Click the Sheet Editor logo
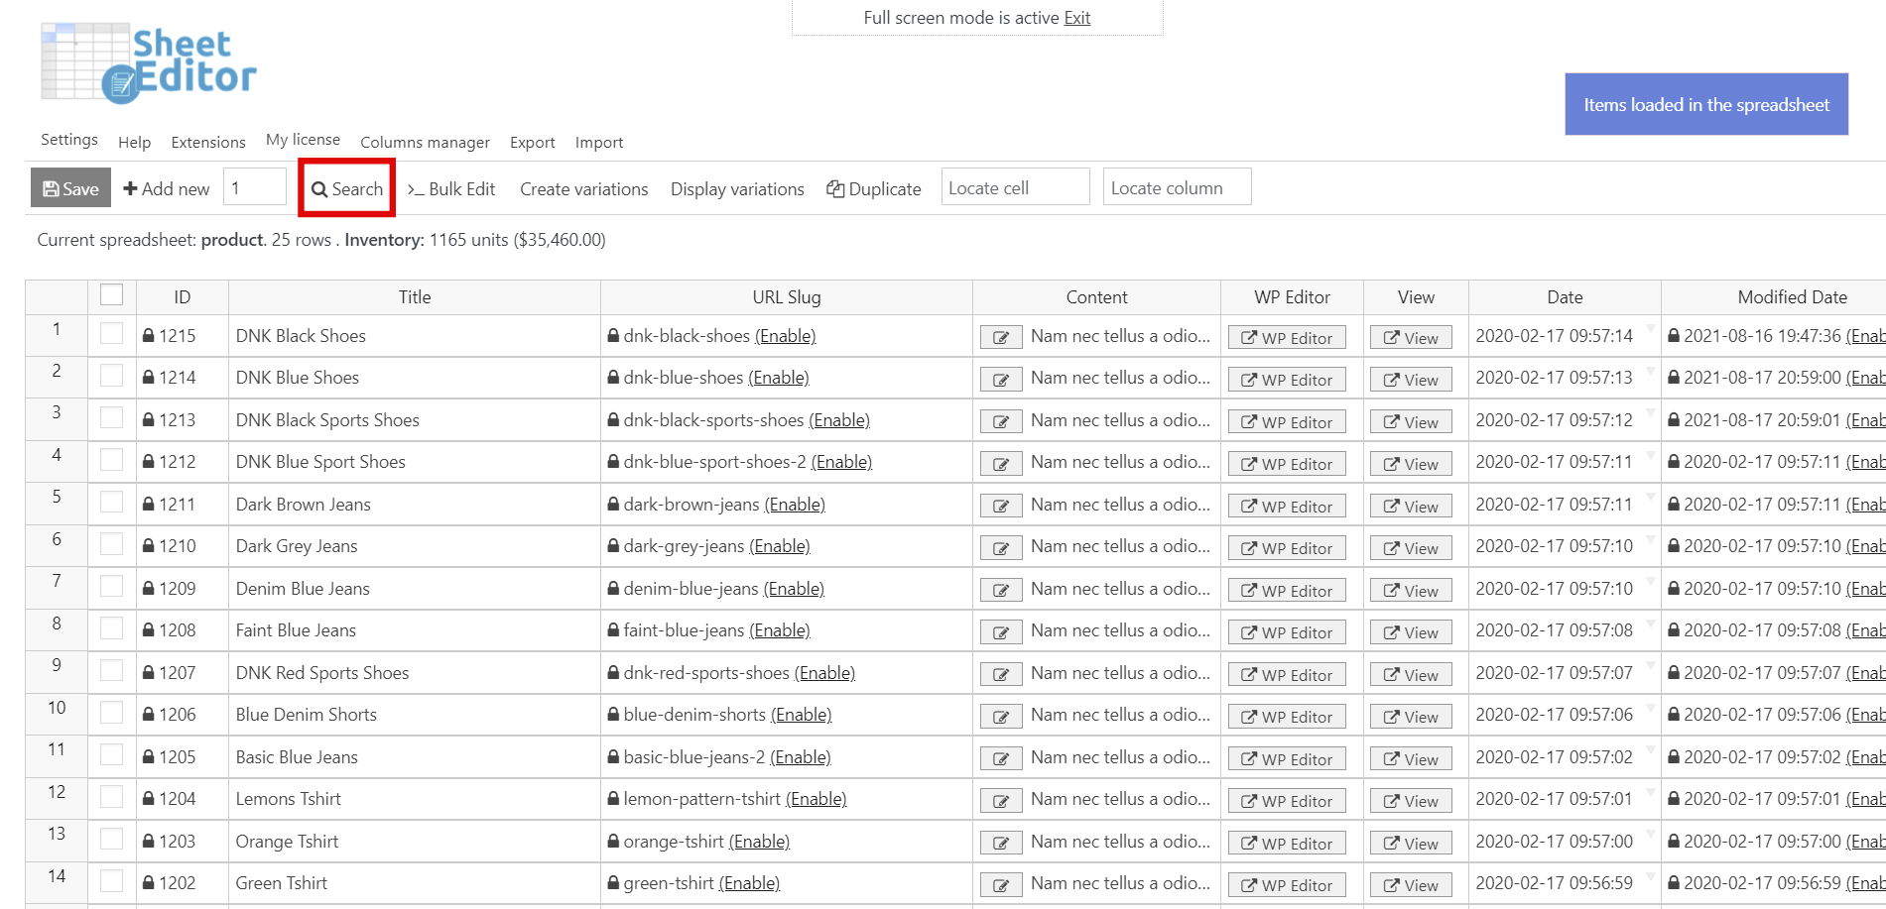The image size is (1886, 909). point(149,61)
